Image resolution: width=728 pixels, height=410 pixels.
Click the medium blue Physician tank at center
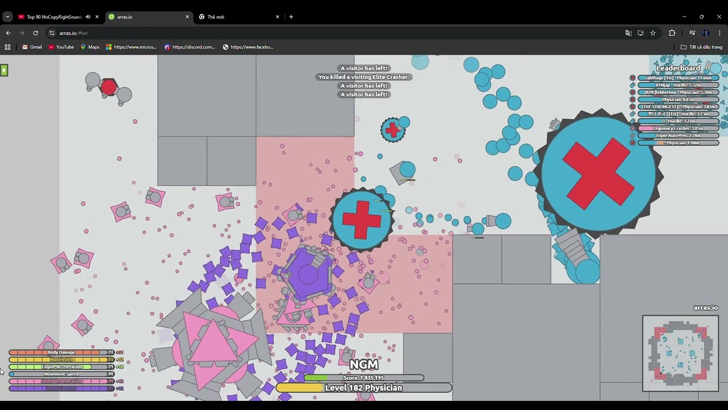[362, 219]
